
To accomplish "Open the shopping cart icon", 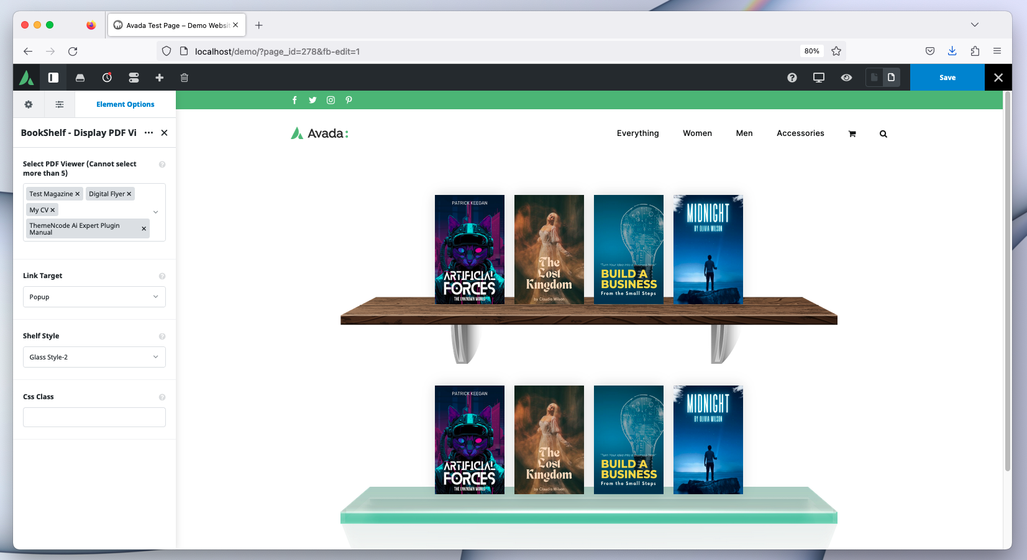I will 852,134.
